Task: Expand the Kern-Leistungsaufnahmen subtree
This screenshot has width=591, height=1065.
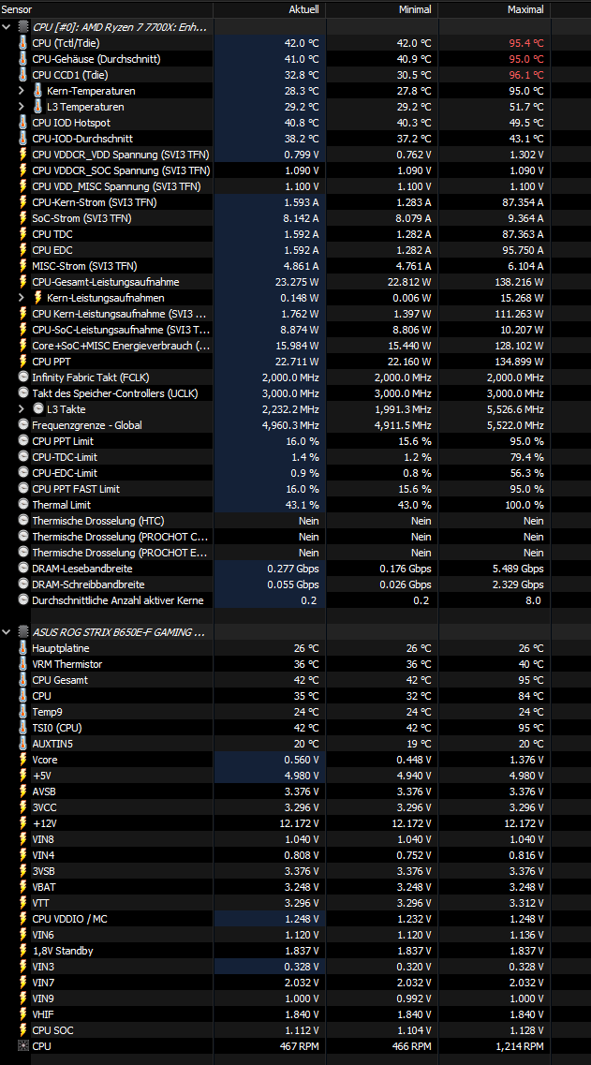Action: click(x=22, y=298)
